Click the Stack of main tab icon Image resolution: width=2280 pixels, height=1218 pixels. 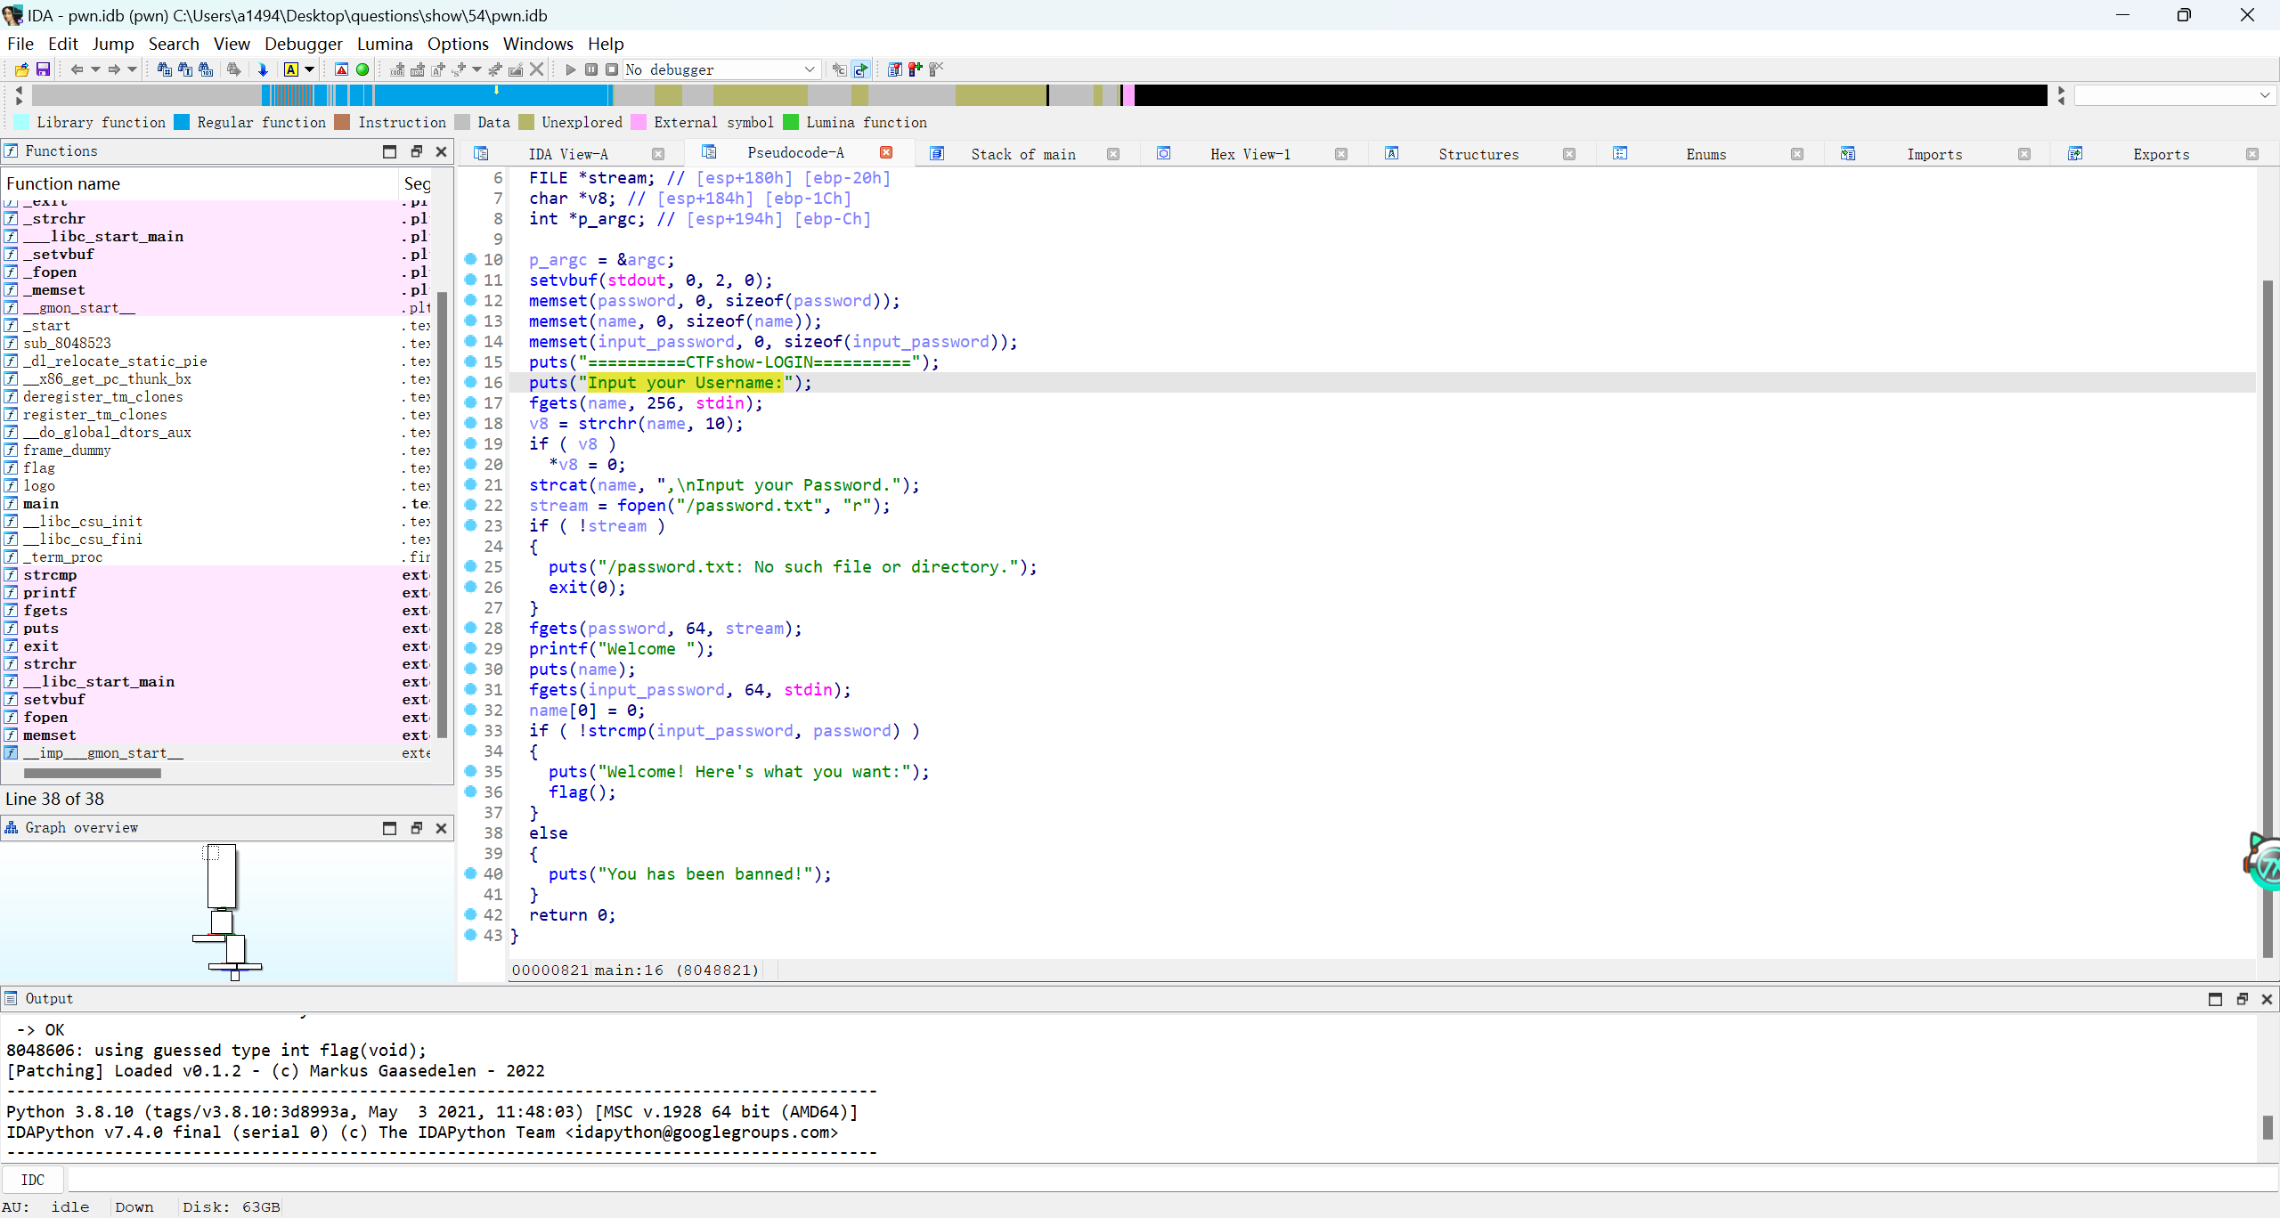(937, 154)
